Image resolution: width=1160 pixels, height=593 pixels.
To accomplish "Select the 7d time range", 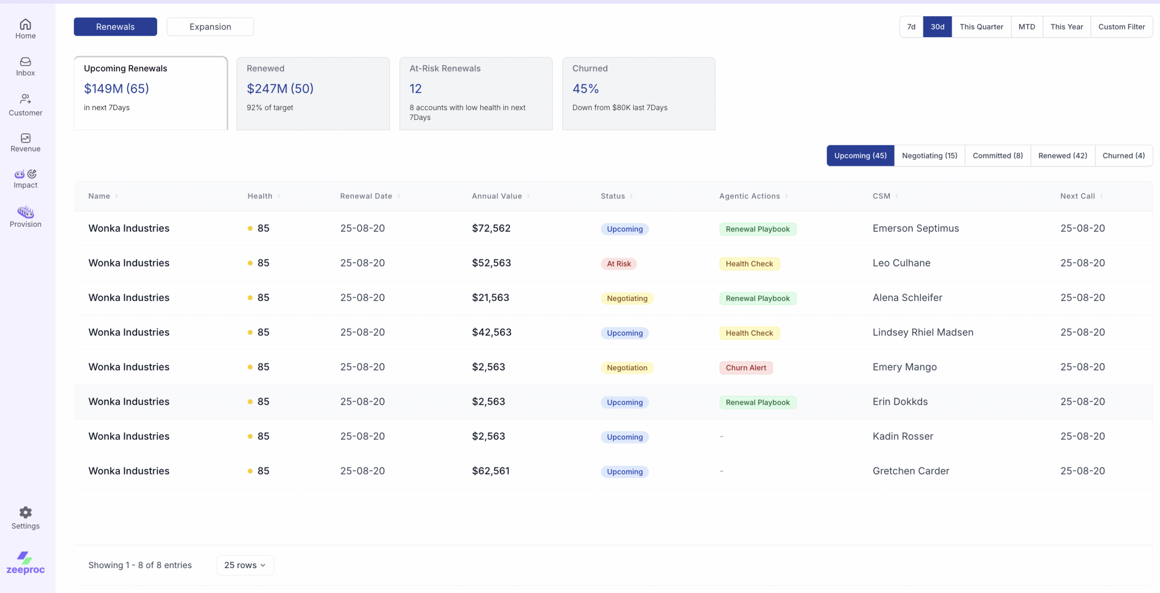I will pos(911,27).
